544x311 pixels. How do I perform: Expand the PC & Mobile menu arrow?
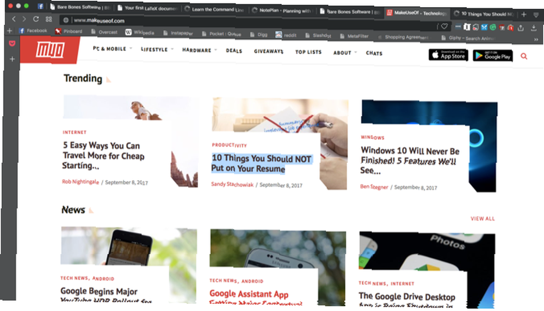pyautogui.click(x=131, y=48)
